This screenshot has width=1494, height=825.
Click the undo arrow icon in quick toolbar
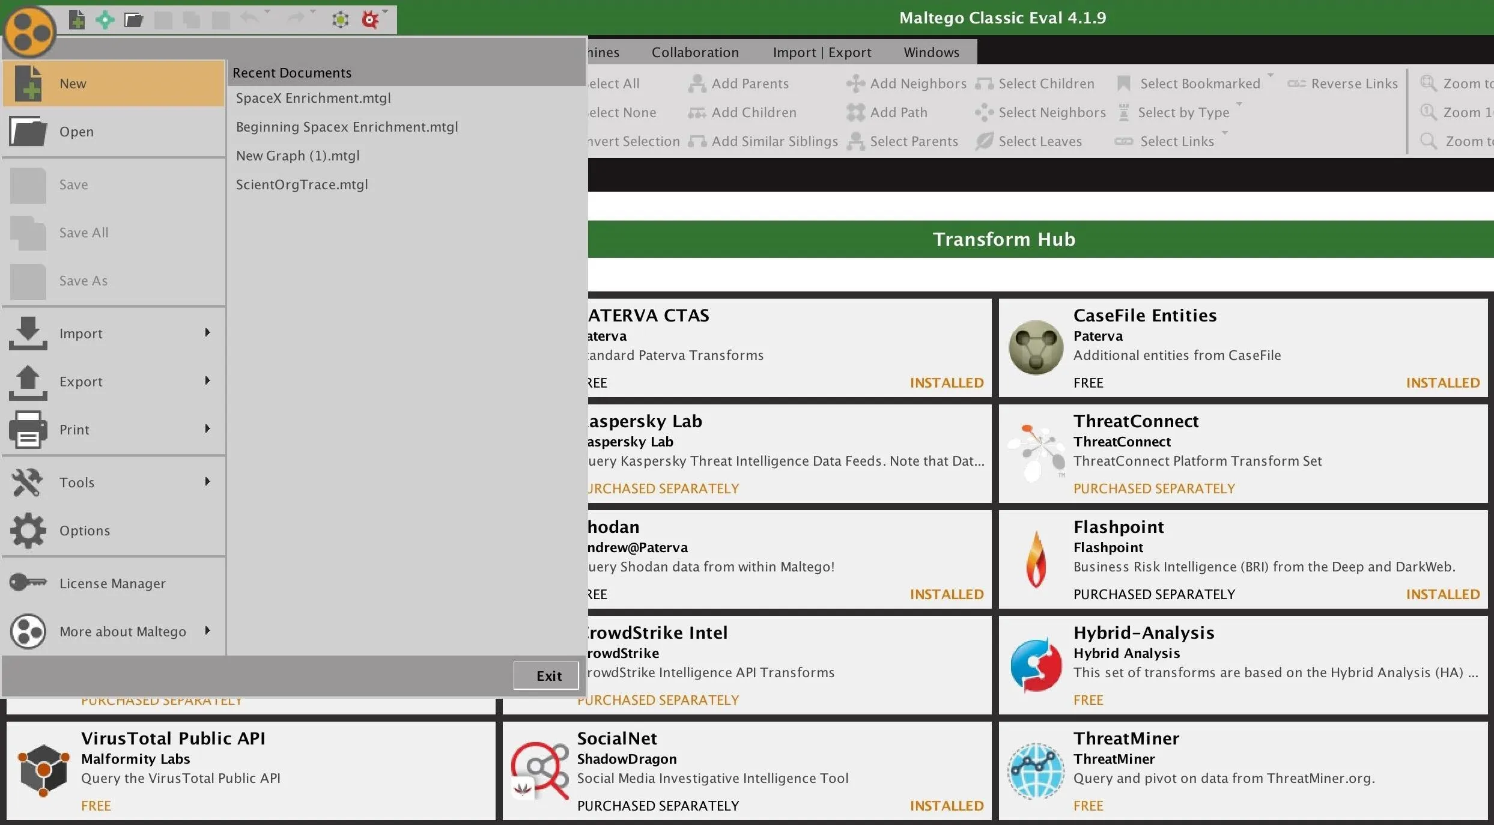(249, 19)
